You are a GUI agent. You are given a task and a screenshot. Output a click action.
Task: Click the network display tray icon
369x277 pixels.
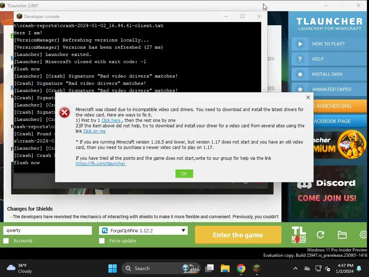[318, 268]
